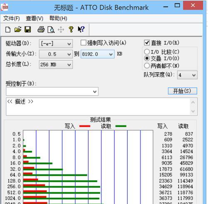The height and width of the screenshot is (204, 208).
Task: Open the 文件(F) menu
Action: [x=12, y=18]
